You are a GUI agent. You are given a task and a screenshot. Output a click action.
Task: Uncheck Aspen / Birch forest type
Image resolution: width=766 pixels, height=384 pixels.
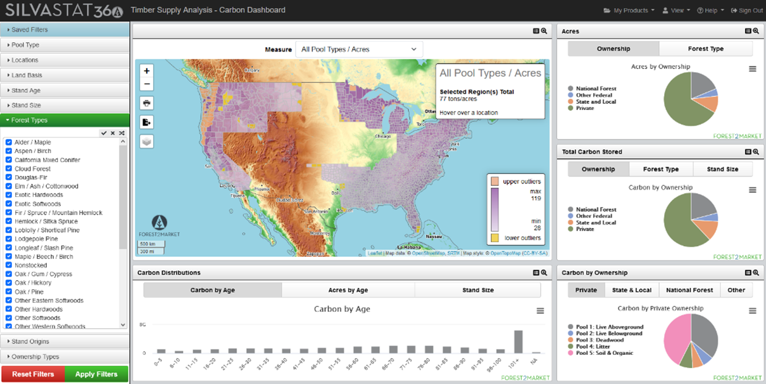point(9,151)
